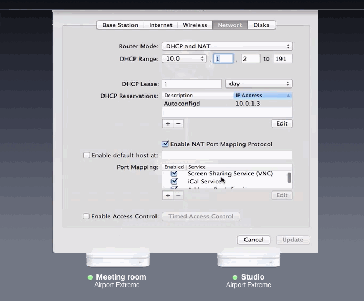Viewport: 364px width, 301px height.
Task: Open the DHCP Range 10.0 dropdown
Action: click(184, 59)
